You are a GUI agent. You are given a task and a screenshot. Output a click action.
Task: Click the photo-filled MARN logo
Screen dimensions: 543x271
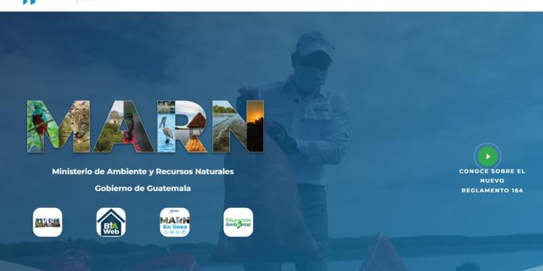click(145, 127)
